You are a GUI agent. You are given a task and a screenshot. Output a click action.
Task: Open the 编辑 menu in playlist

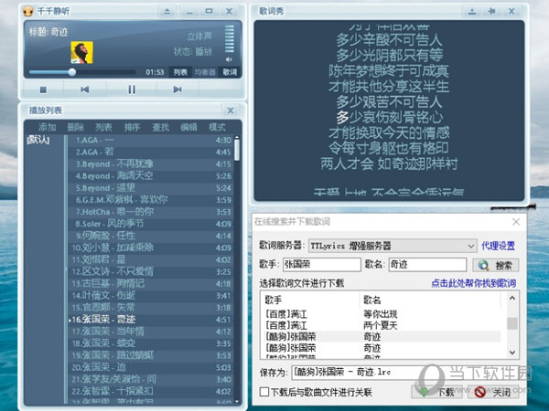pyautogui.click(x=188, y=127)
